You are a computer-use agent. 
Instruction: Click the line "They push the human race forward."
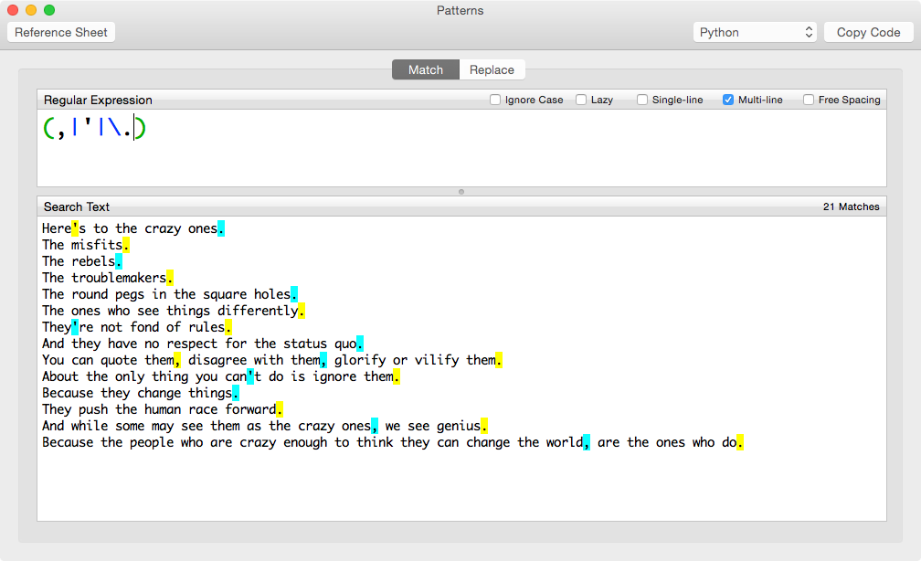162,409
